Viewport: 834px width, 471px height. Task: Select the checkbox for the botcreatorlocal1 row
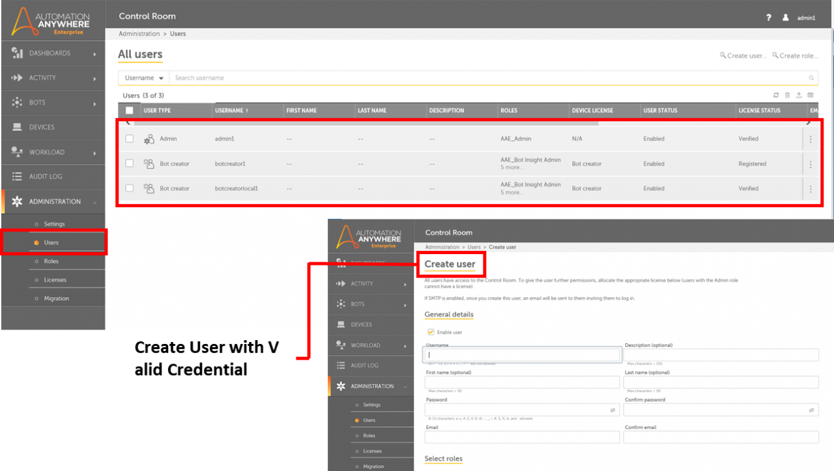(130, 188)
